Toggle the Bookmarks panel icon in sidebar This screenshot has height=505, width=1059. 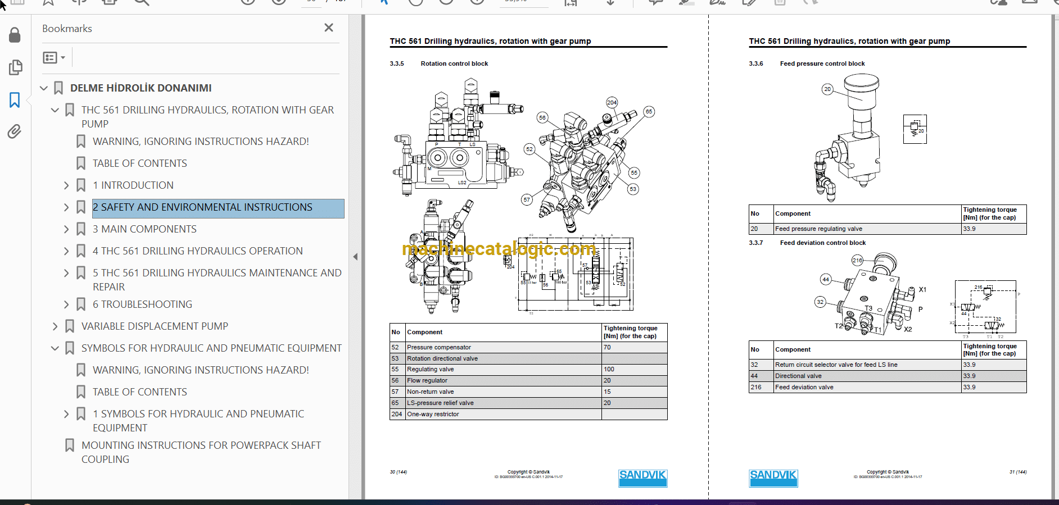[15, 100]
